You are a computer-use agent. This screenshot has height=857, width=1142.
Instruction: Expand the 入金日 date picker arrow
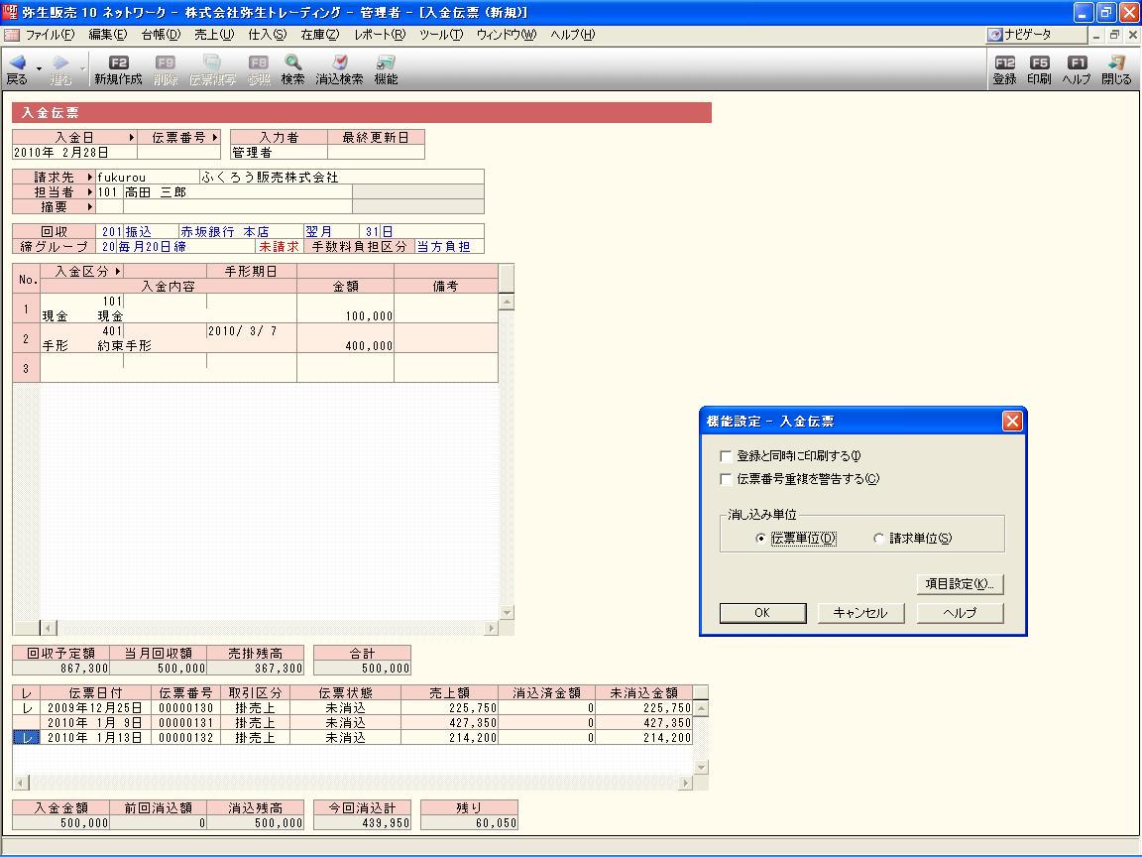[x=131, y=137]
